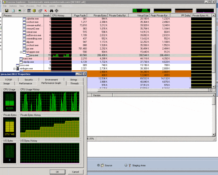The height and width of the screenshot is (175, 218).
Task: Click the process list scroll down arrow
Action: click(214, 87)
